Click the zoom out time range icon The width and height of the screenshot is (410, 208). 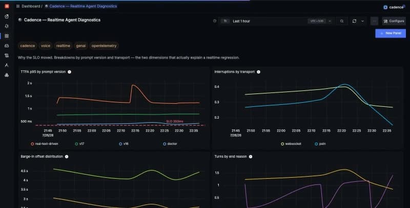tap(342, 21)
